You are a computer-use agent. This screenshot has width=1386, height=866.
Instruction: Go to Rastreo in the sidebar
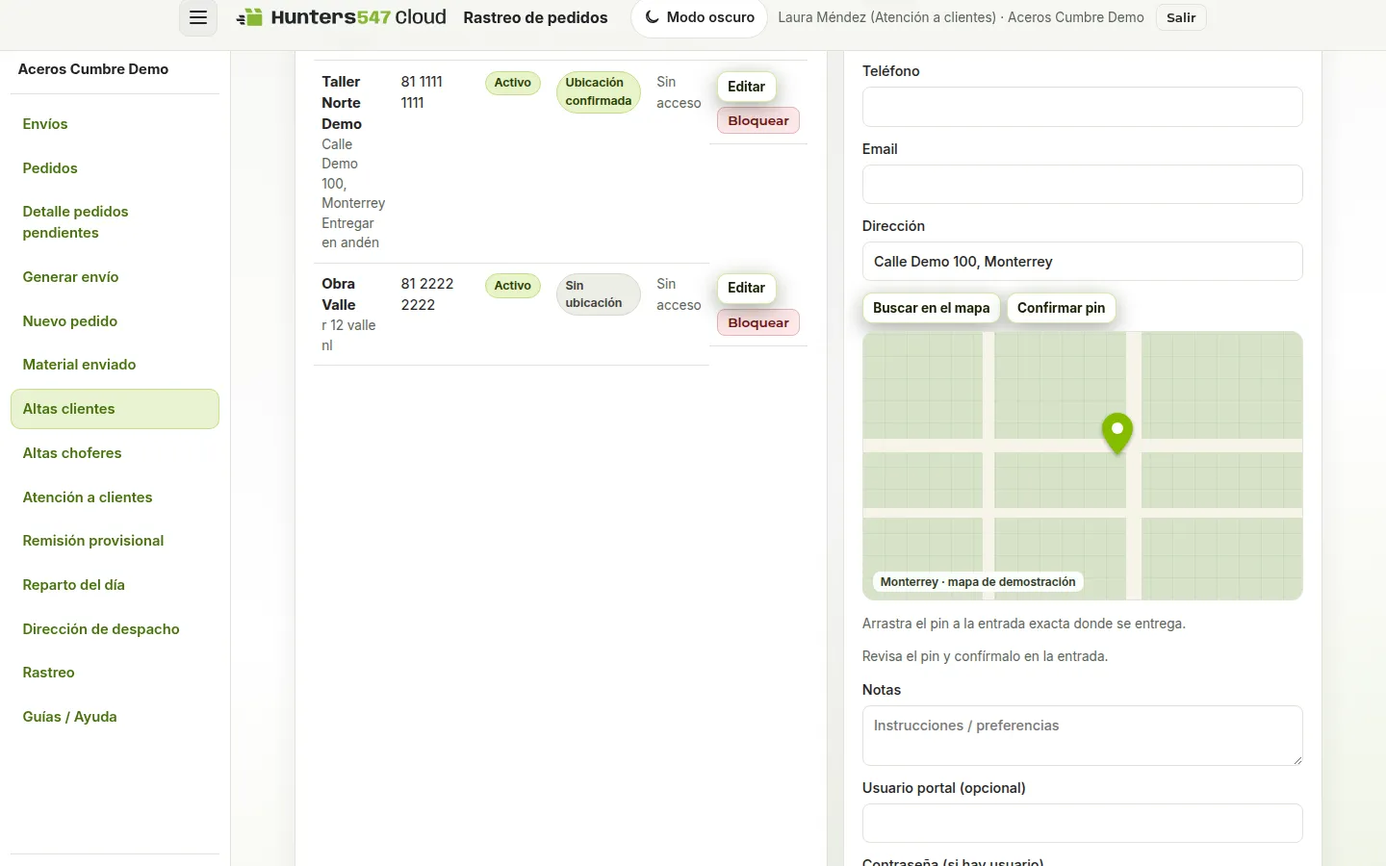pos(115,673)
